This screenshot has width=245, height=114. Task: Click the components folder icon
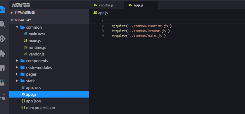[x=23, y=61]
